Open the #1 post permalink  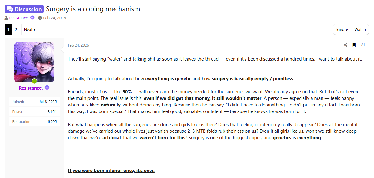click(x=363, y=45)
